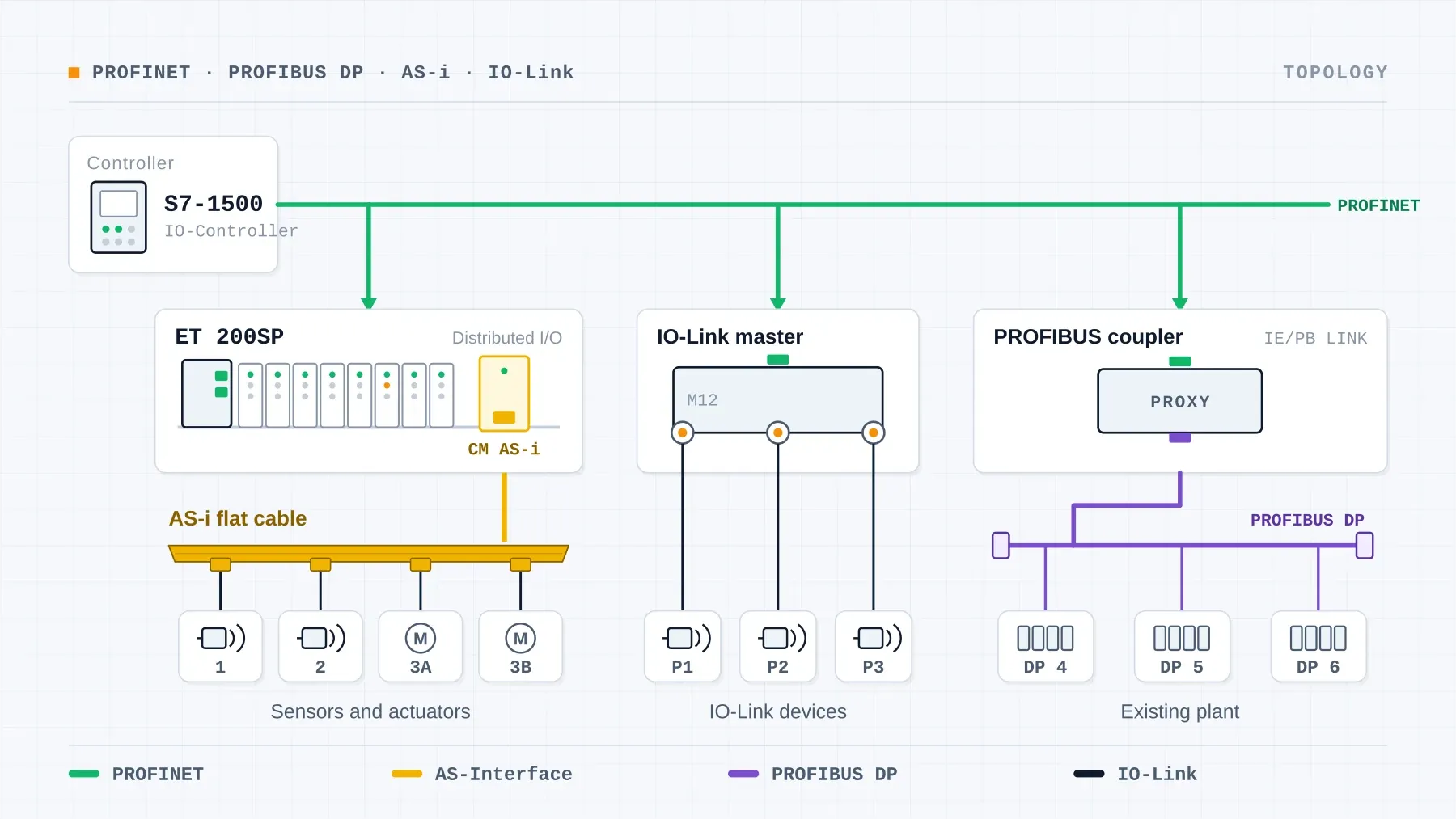Click the green PROFINET legend swatch

point(84,774)
